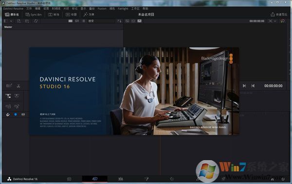The image size is (292, 184).
Task: Open the Fairlight menu
Action: tap(123, 9)
